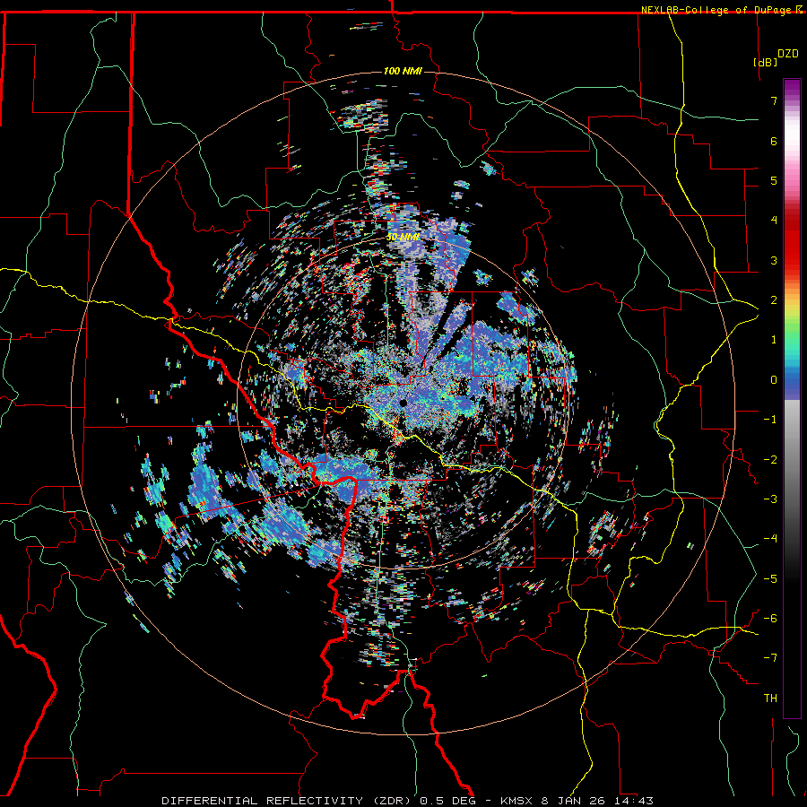Click the KMSX station identifier
The width and height of the screenshot is (807, 807).
click(516, 801)
